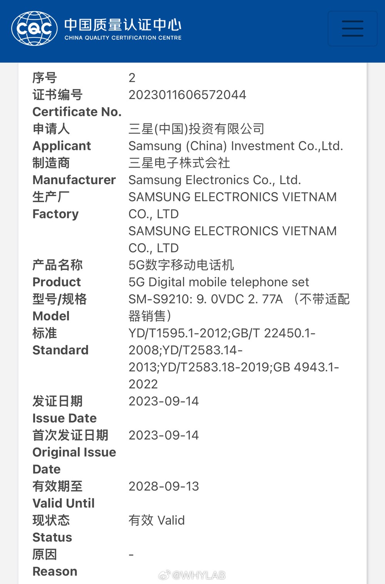The image size is (385, 584).
Task: Click the serial number value 2
Action: tap(132, 78)
